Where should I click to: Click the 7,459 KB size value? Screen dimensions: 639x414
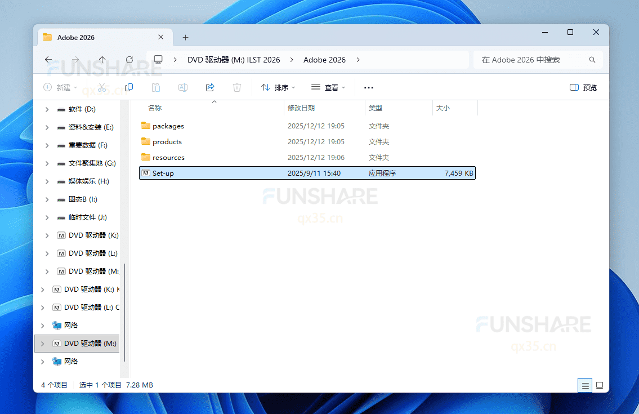[459, 173]
